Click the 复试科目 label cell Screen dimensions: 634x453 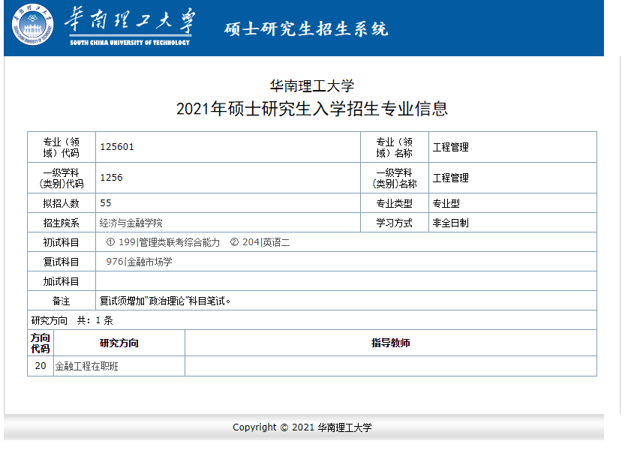(x=62, y=262)
